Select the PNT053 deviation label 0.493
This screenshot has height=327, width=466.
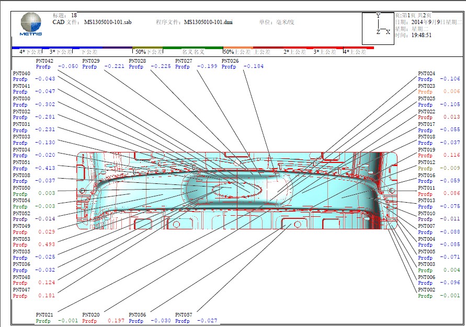click(34, 242)
